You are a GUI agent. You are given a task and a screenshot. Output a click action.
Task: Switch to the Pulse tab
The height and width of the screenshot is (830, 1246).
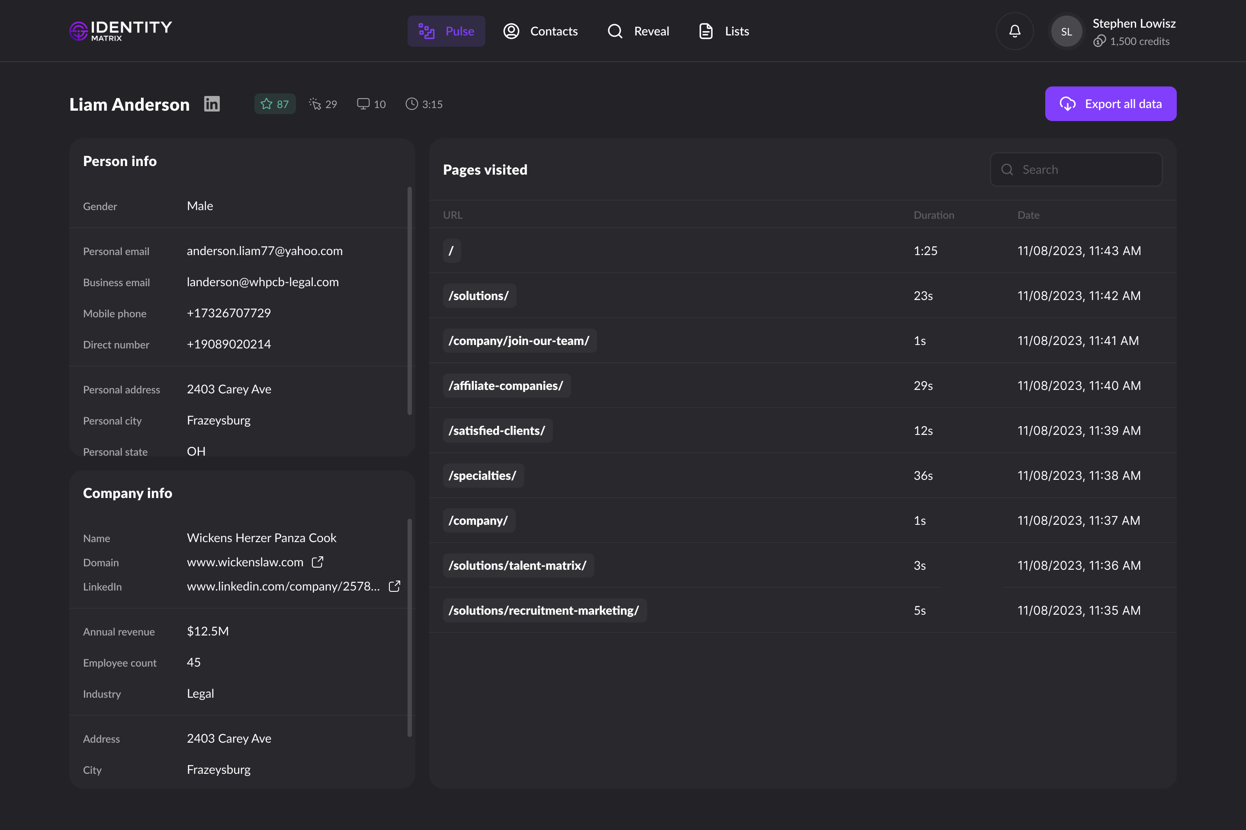pyautogui.click(x=446, y=31)
